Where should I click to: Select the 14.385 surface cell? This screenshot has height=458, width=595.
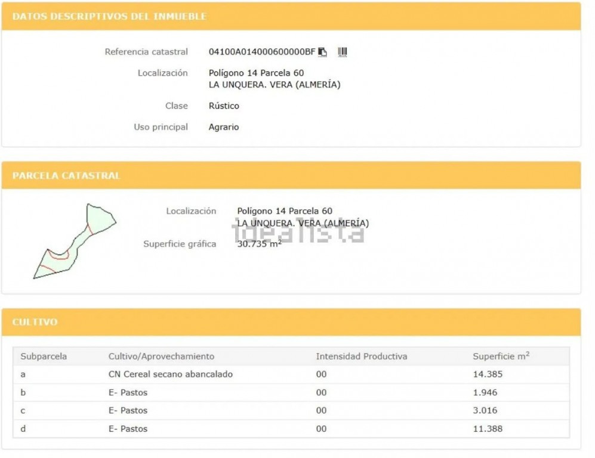click(x=488, y=374)
